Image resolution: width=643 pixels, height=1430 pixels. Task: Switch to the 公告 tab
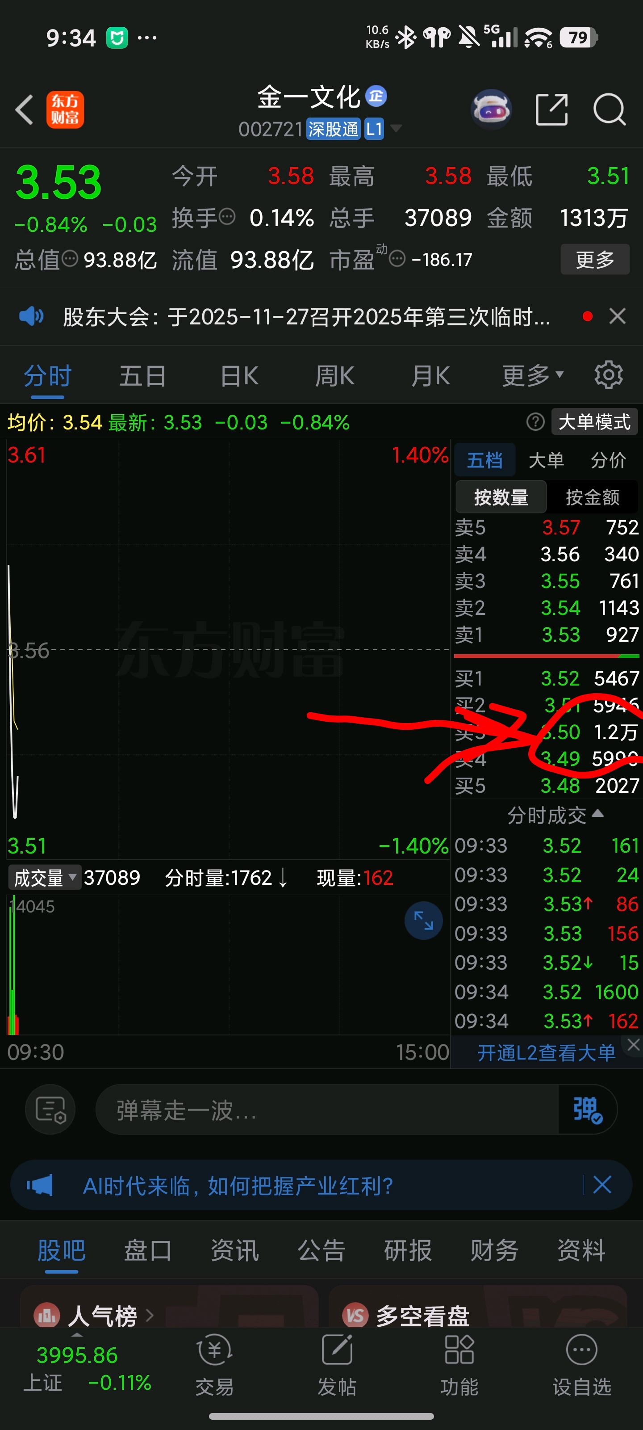pos(321,1250)
